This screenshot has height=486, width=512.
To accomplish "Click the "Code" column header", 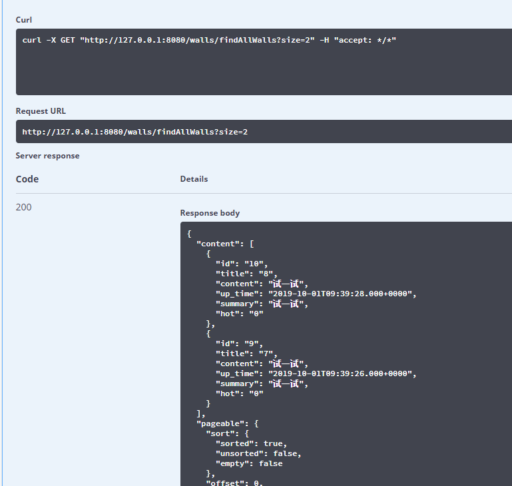I will pos(27,179).
